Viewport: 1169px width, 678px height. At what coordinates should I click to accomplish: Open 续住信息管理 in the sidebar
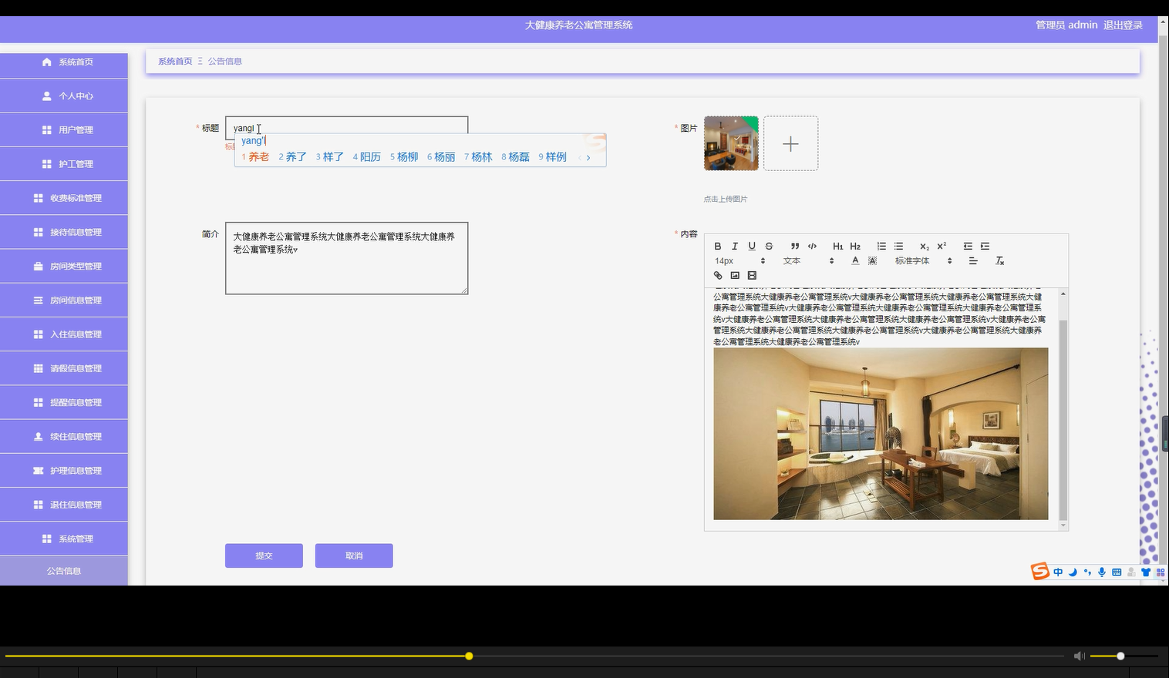[x=64, y=436]
